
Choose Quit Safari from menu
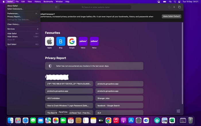[23, 44]
